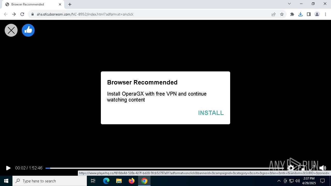The height and width of the screenshot is (186, 331).
Task: Click the video time label 00:02 / 1:52:46
Action: pyautogui.click(x=29, y=168)
